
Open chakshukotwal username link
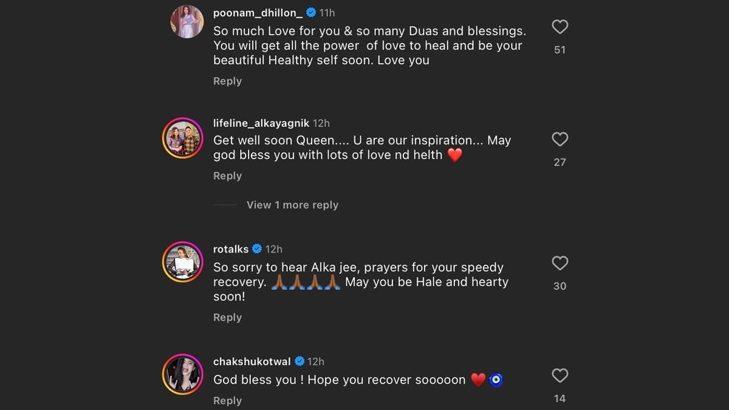tap(252, 361)
